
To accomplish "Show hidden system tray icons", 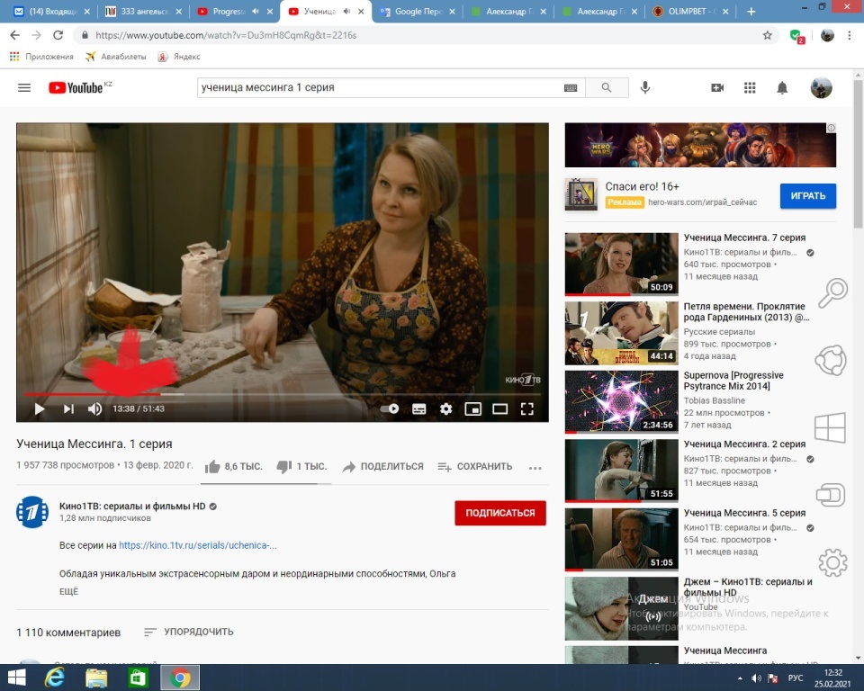I will 740,678.
